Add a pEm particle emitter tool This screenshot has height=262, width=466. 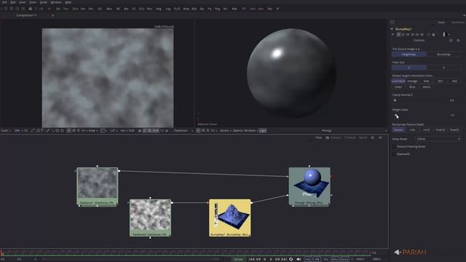253,9
